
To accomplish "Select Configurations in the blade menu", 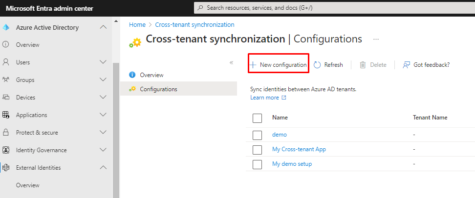I will pyautogui.click(x=158, y=89).
